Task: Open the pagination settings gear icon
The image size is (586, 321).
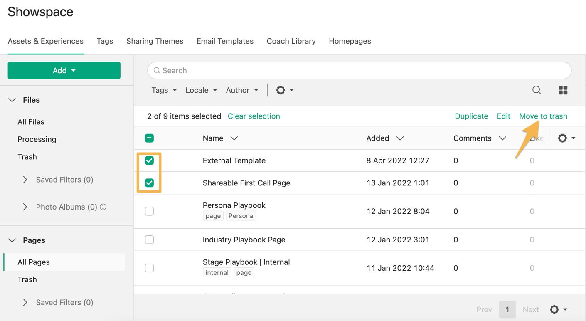Action: (559, 309)
